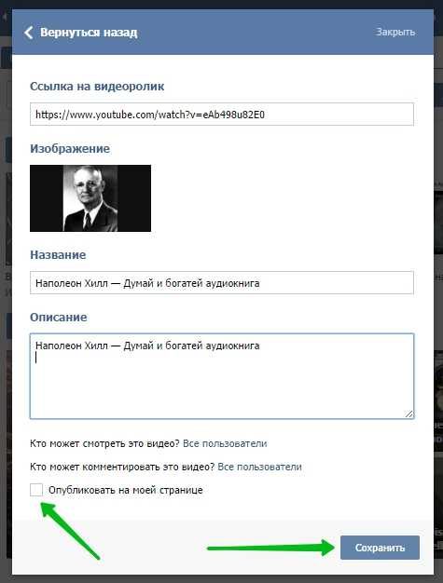The image size is (443, 583).
Task: Click Кто может смотреть это видео text
Action: (x=104, y=443)
